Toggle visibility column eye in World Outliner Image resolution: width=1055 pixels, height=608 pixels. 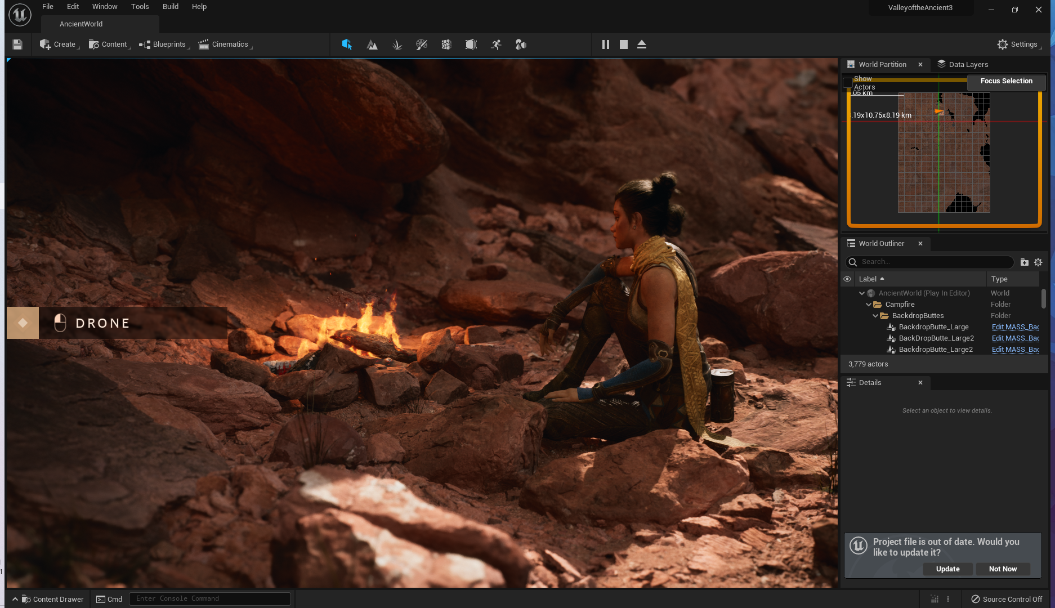tap(847, 279)
